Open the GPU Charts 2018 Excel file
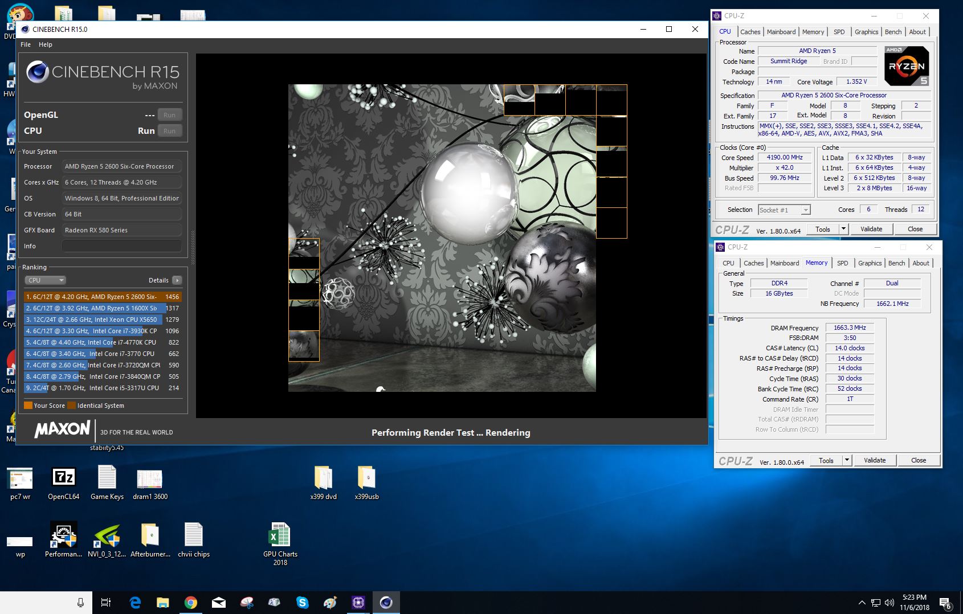 click(280, 544)
